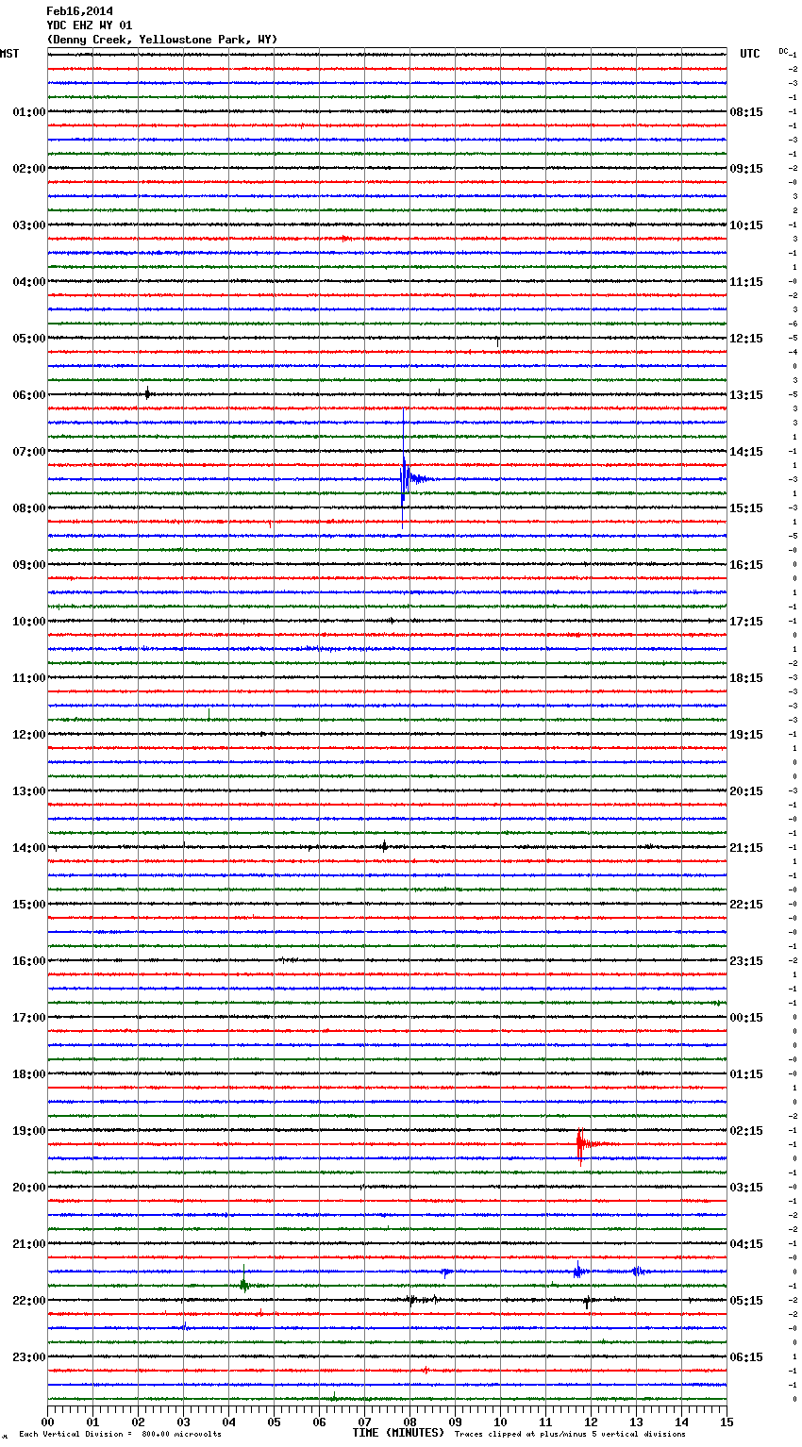Click the 12:15 UTC time label
The image size is (802, 1447).
click(746, 339)
